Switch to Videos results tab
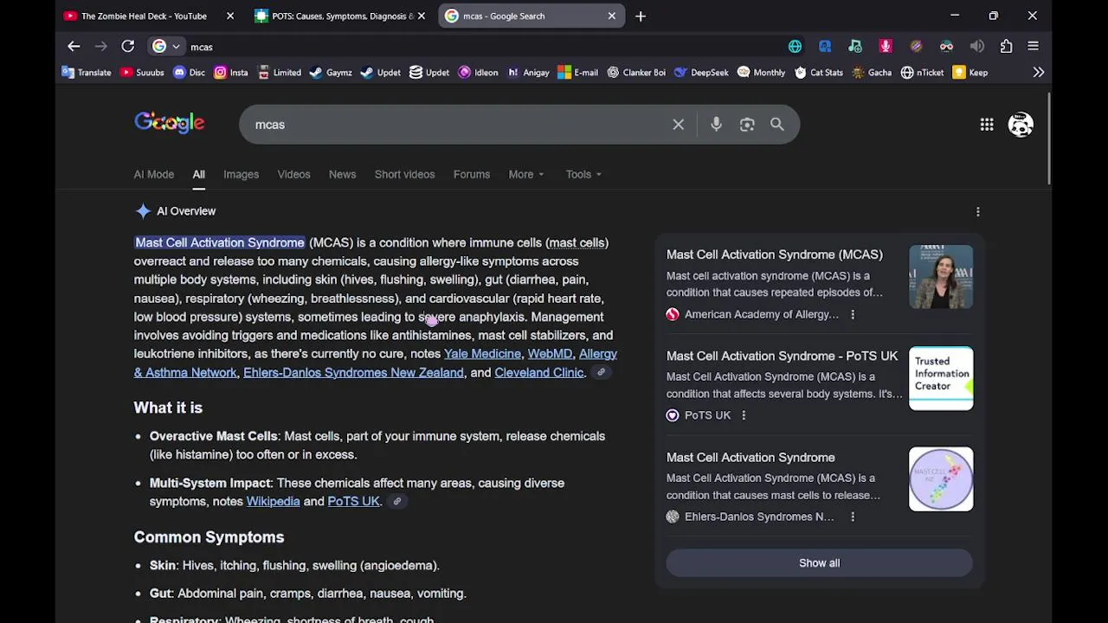This screenshot has height=623, width=1108. 293,174
